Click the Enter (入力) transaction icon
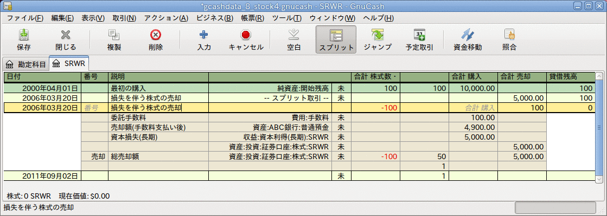The height and width of the screenshot is (216, 607). 203,40
